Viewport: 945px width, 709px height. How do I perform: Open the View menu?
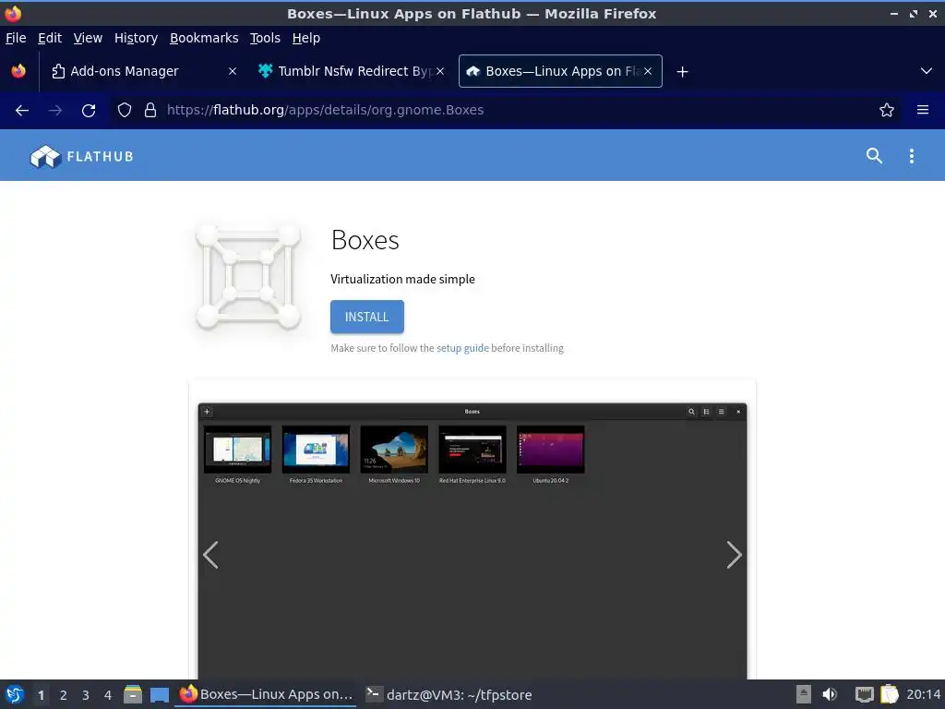(x=88, y=38)
